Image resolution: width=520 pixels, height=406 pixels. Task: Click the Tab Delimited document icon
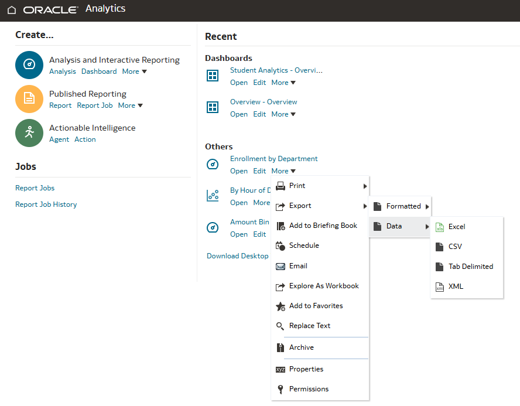click(440, 267)
